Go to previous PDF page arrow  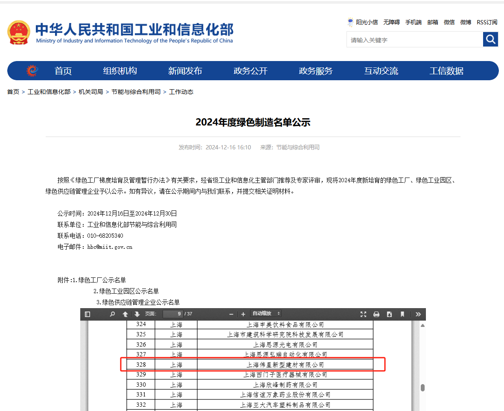tap(125, 314)
